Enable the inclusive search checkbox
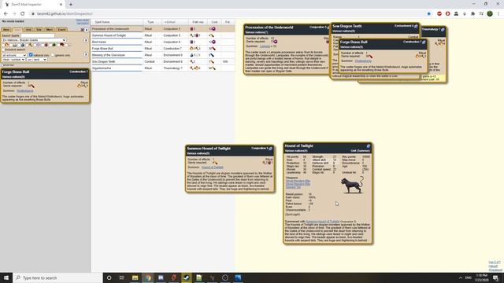The width and height of the screenshot is (504, 283). point(3,50)
